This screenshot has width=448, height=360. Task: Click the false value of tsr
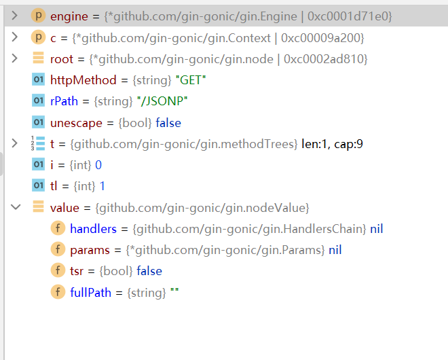pos(149,271)
